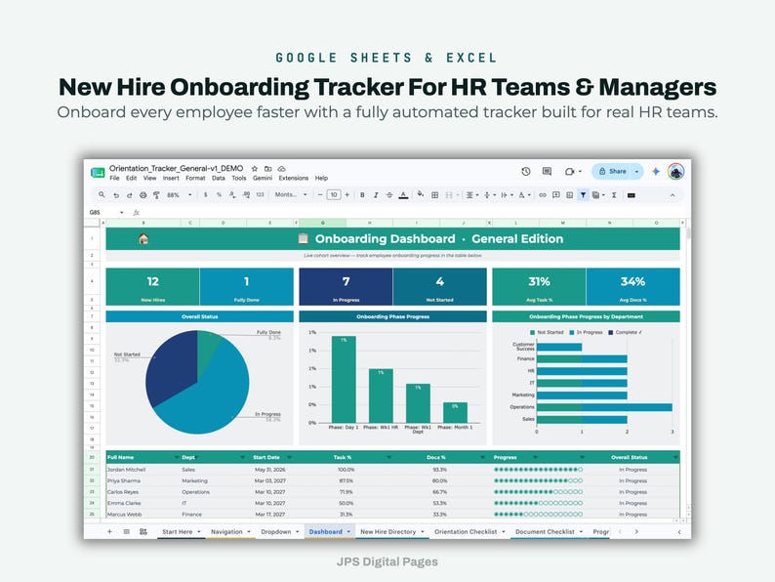Click the Fill color paint bucket
The width and height of the screenshot is (775, 582).
tap(420, 195)
